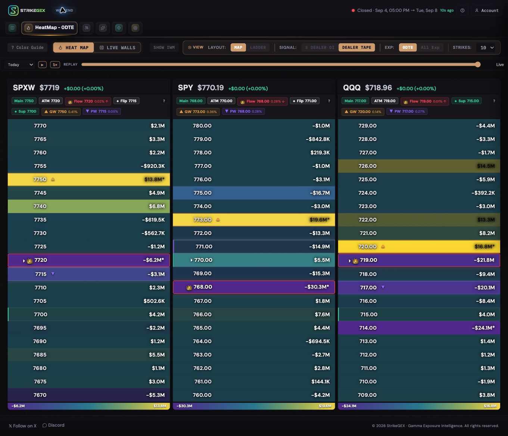
Task: Switch signal to DEALER OI
Action: tap(320, 47)
